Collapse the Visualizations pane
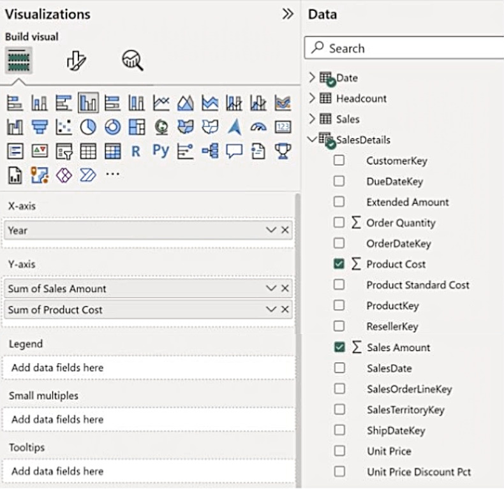 (x=288, y=14)
